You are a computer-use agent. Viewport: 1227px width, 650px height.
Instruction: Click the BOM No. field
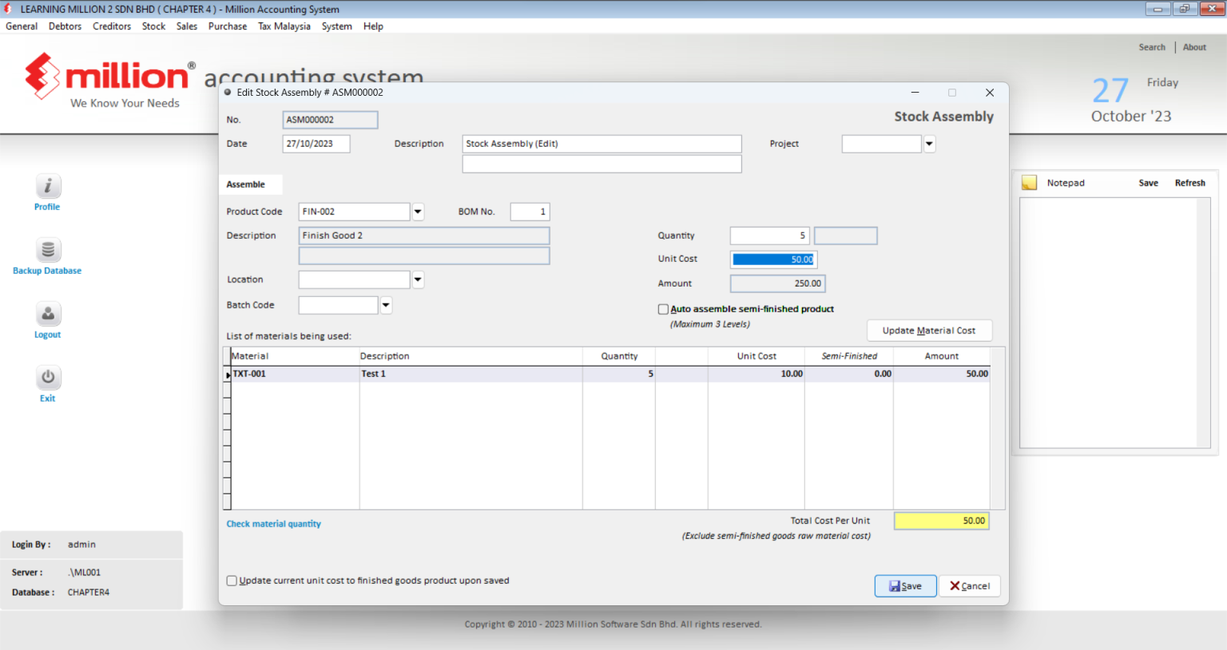530,212
